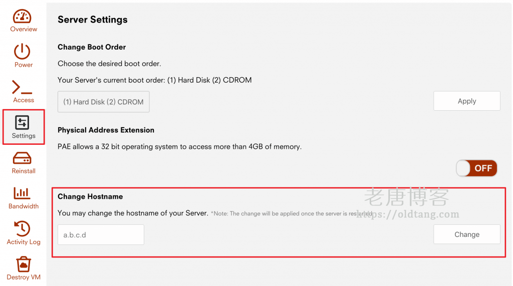Click the oldtang.com watermark URL
Screen dimensions: 513x286
[x=407, y=214]
